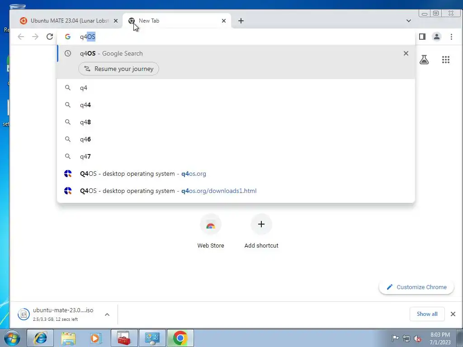Image resolution: width=463 pixels, height=347 pixels.
Task: Choose the q44 search suggestion
Action: click(x=236, y=105)
